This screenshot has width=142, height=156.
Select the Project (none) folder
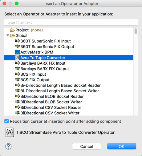pyautogui.click(x=26, y=30)
